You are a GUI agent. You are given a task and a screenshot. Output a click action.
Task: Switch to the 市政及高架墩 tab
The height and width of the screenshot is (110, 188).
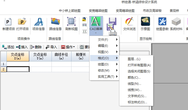pyautogui.click(x=152, y=11)
